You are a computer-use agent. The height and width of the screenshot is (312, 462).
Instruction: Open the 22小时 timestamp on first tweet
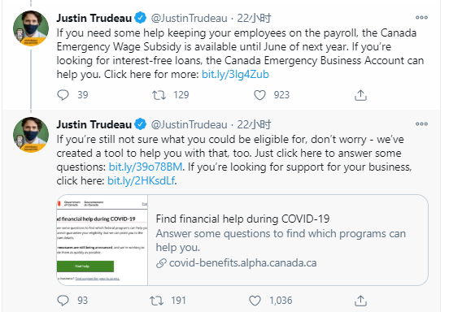(254, 18)
